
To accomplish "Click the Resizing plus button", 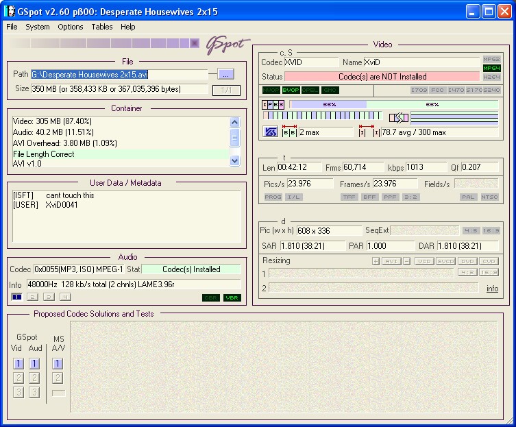I will (376, 261).
